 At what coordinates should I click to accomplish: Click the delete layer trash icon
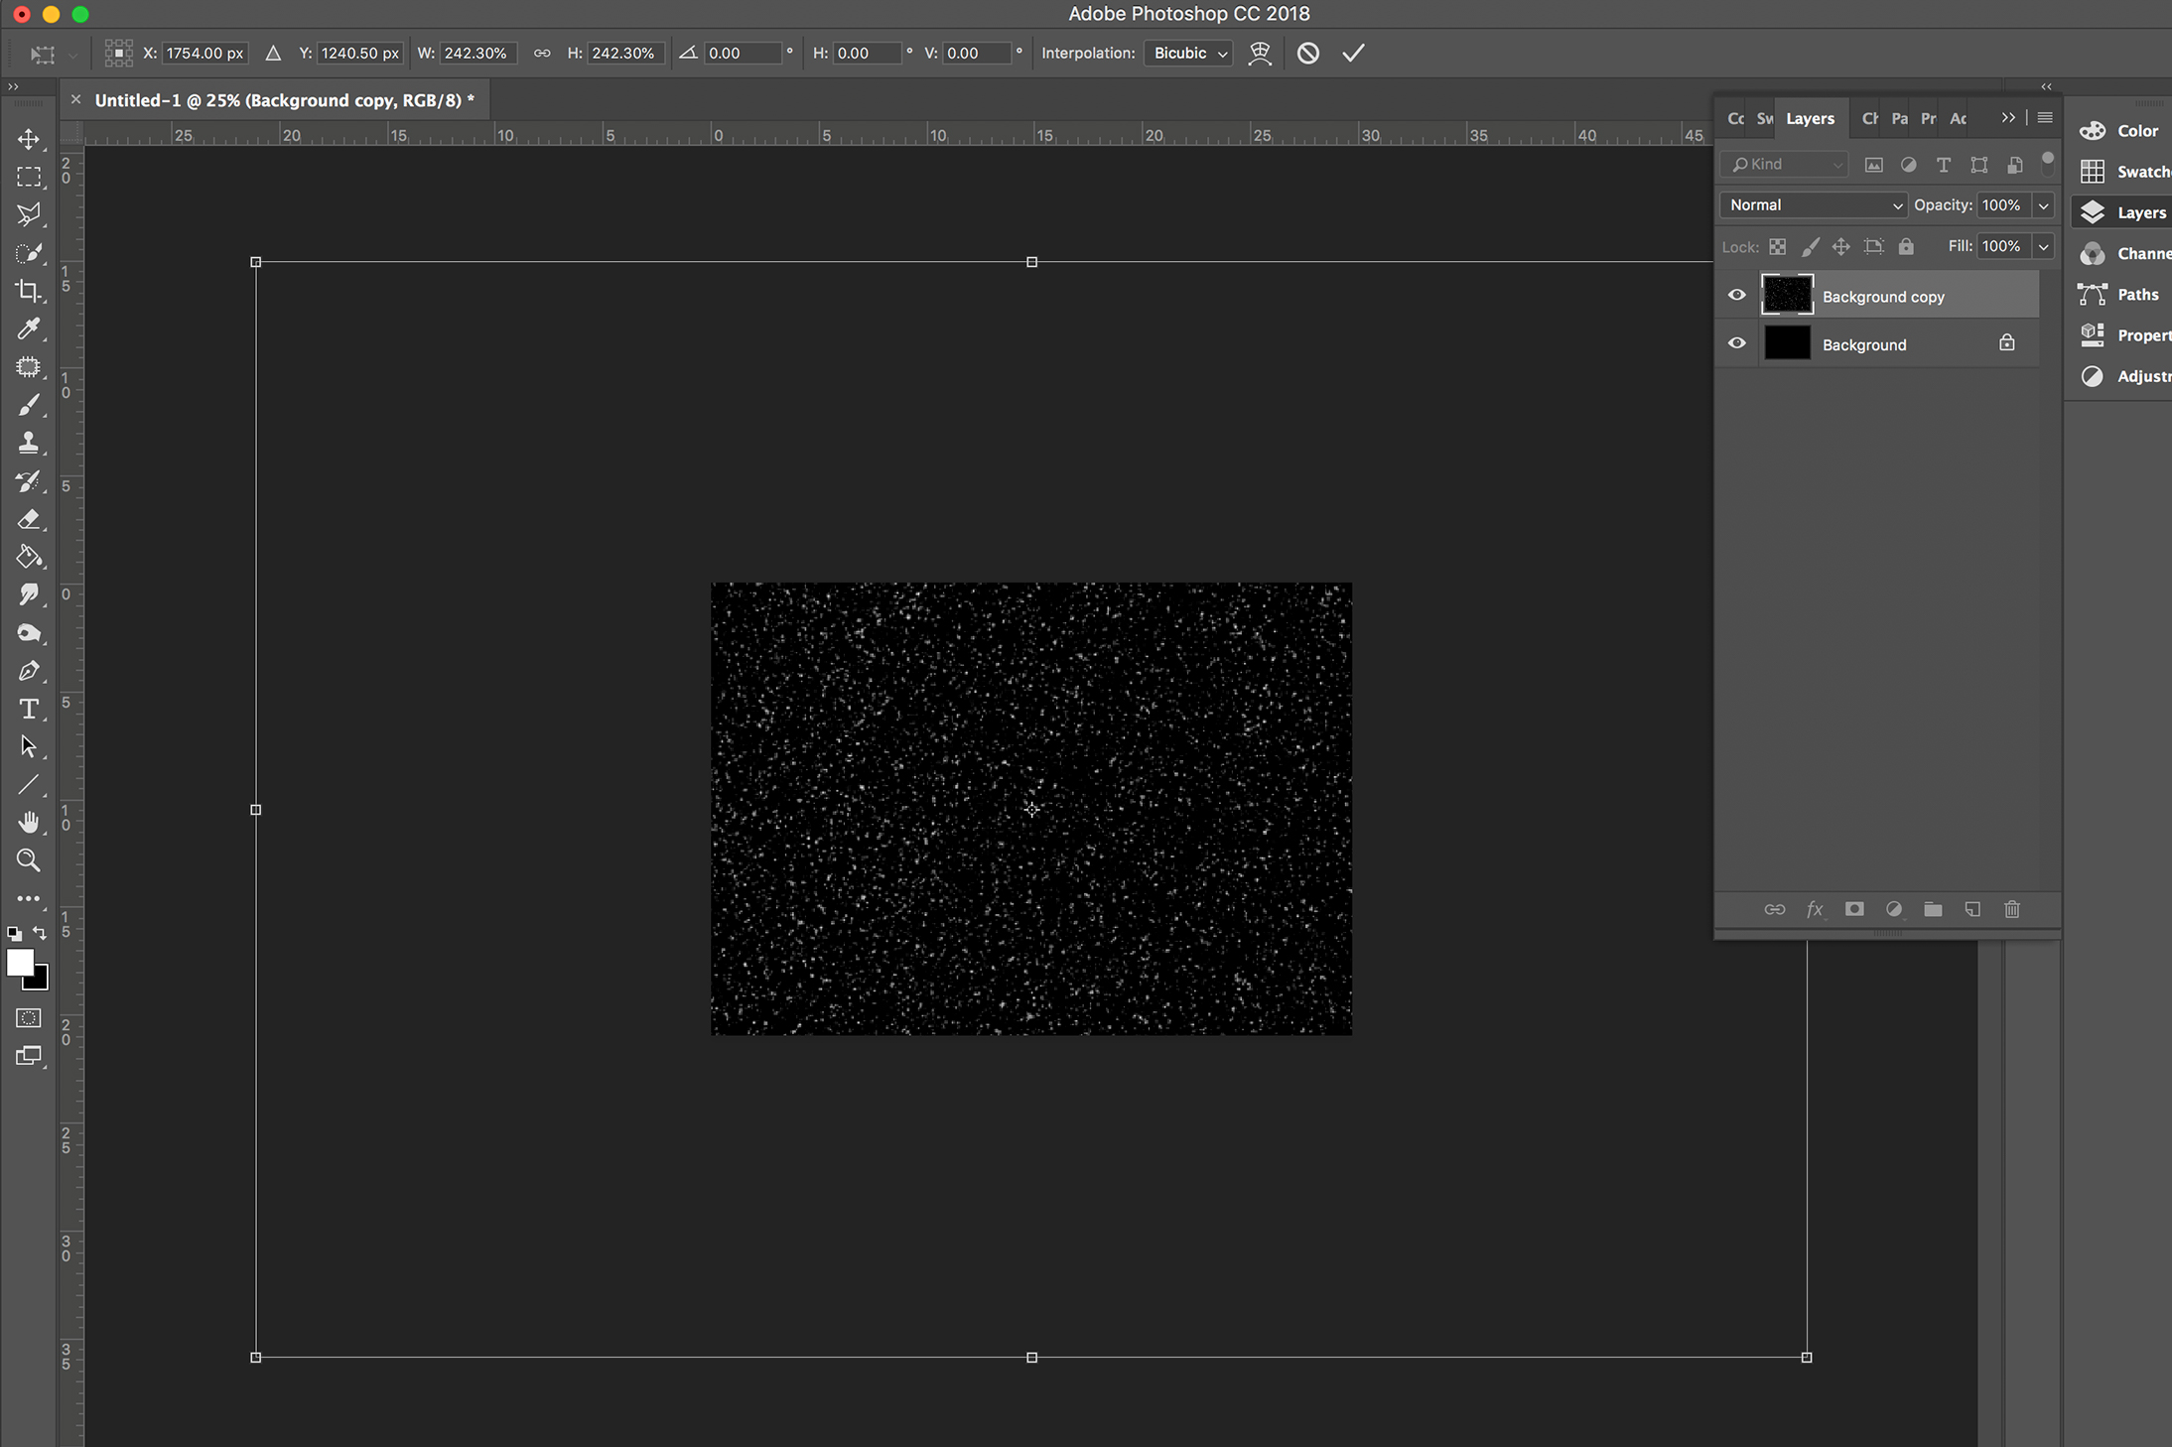(2012, 909)
